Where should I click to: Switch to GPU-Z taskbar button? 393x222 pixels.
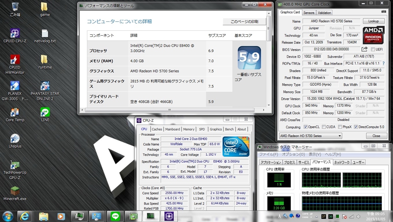[133, 216]
